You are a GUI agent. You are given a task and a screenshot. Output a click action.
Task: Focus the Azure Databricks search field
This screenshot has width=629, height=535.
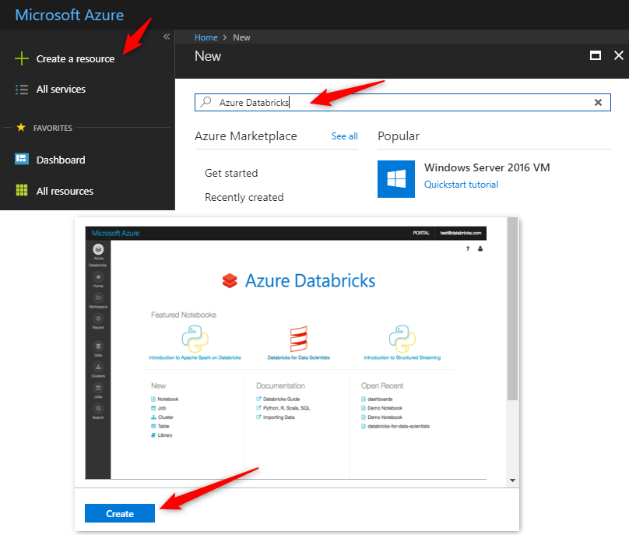pyautogui.click(x=402, y=102)
